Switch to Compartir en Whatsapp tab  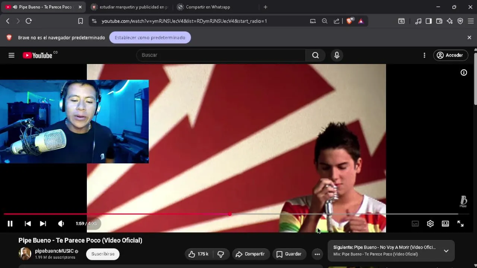click(x=216, y=7)
